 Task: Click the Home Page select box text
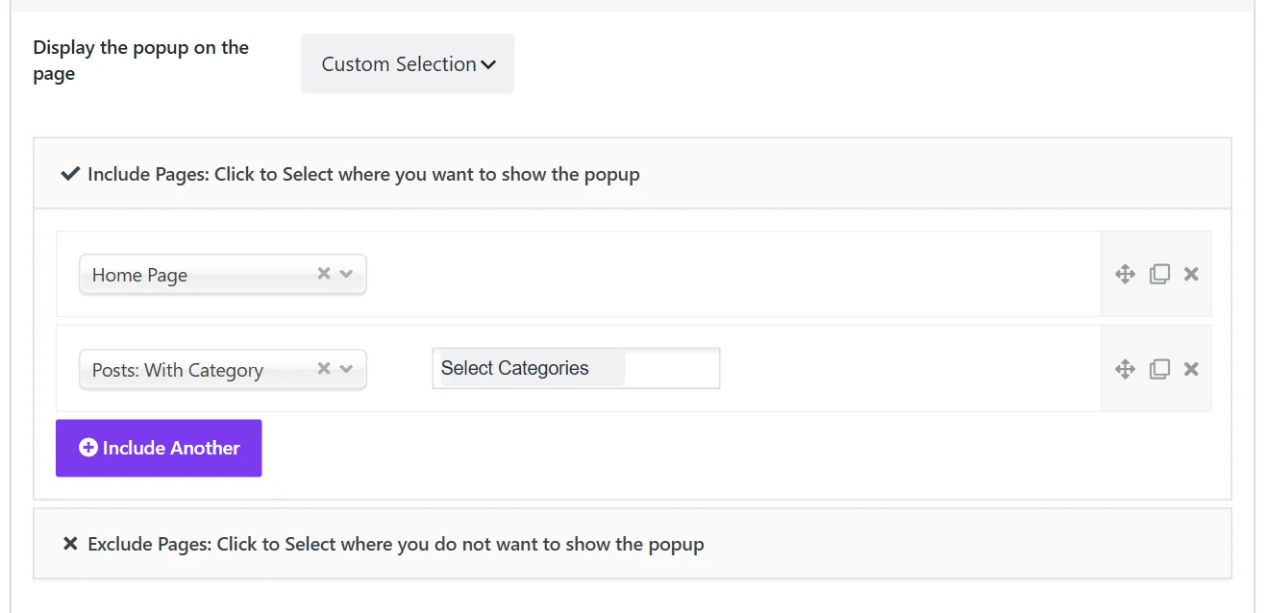point(140,275)
